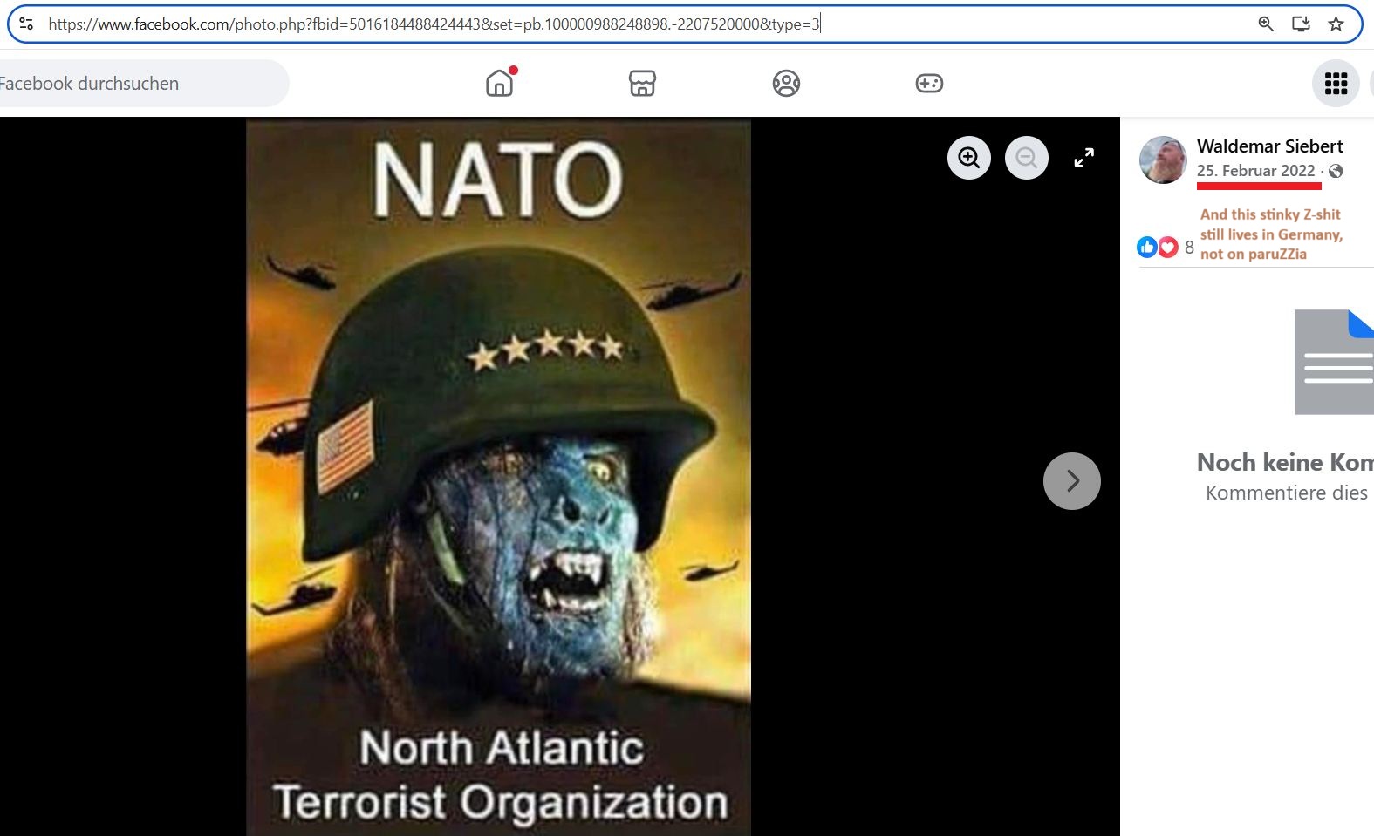Click the 25. Februar 2022 date link
Screen dimensions: 1374x836
pyautogui.click(x=1255, y=171)
